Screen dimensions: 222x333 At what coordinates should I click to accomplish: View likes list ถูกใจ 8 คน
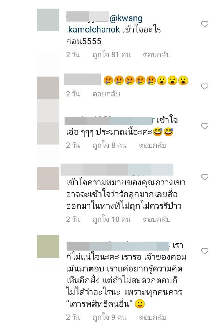109,145
